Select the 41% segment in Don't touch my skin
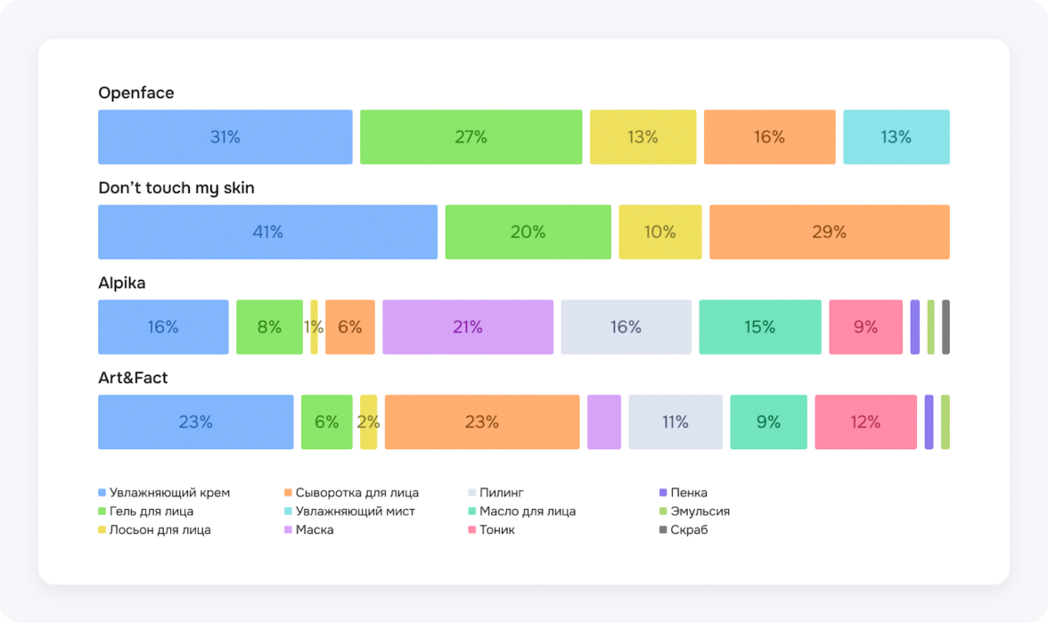 267,233
